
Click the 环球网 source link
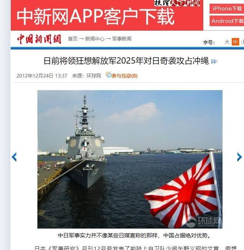pyautogui.click(x=94, y=76)
